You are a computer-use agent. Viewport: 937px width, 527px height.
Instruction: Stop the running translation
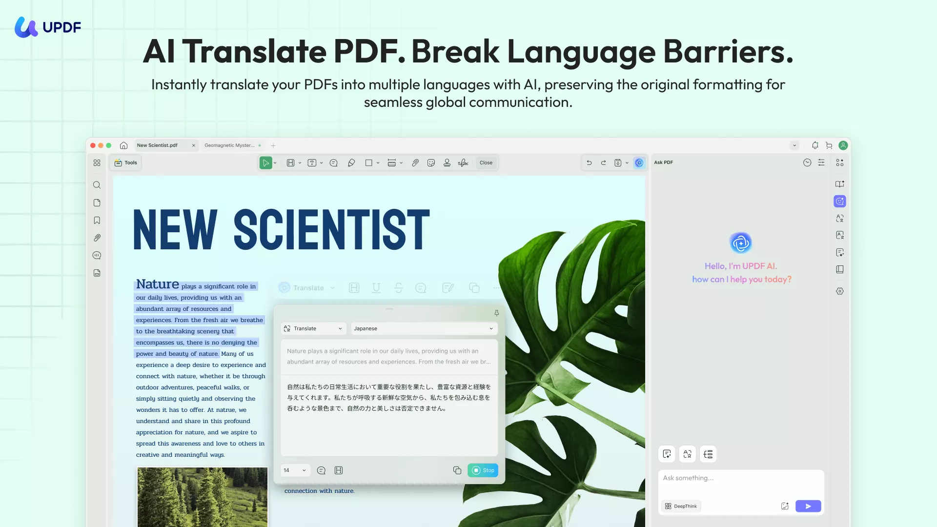[483, 470]
